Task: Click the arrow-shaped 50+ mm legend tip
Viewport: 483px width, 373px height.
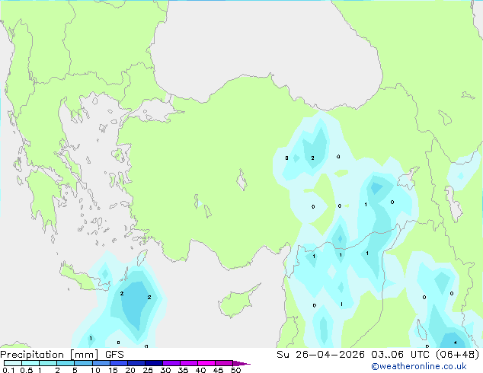Action: [241, 363]
